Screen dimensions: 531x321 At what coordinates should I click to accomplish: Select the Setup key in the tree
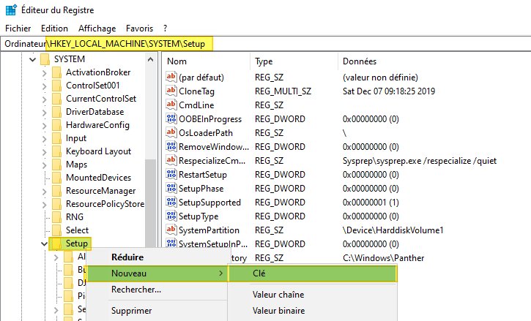77,243
